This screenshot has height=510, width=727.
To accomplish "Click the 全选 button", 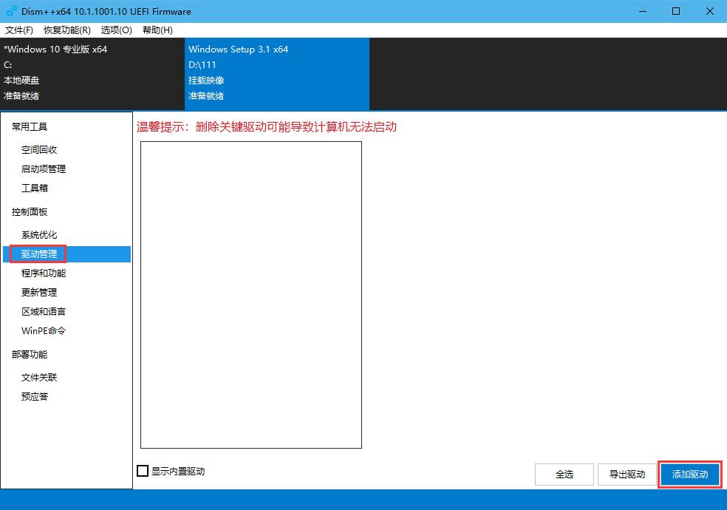I will coord(564,475).
